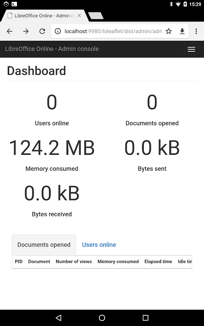Viewport: 204px width, 326px height.
Task: Reload the page with refresh icon
Action: (x=42, y=31)
